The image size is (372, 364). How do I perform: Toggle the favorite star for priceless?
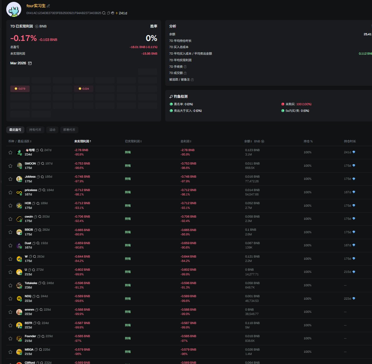click(x=10, y=192)
